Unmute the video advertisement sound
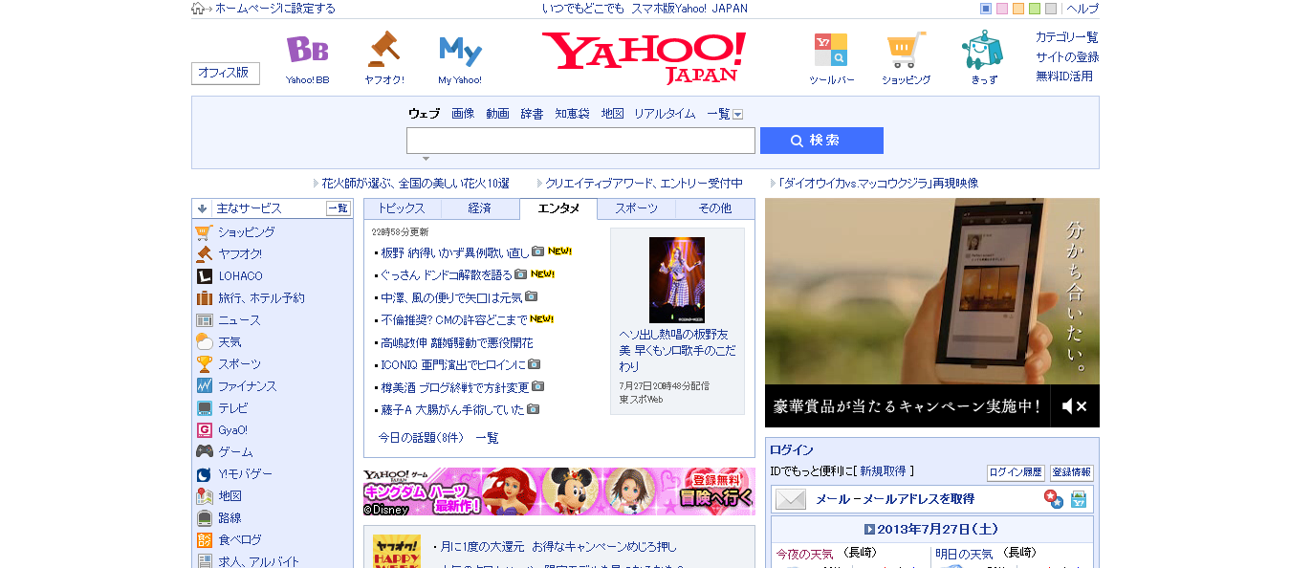 [x=1075, y=406]
